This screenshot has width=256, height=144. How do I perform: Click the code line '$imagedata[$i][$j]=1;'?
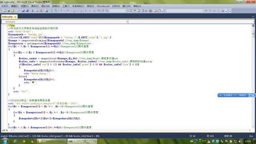coord(39,70)
